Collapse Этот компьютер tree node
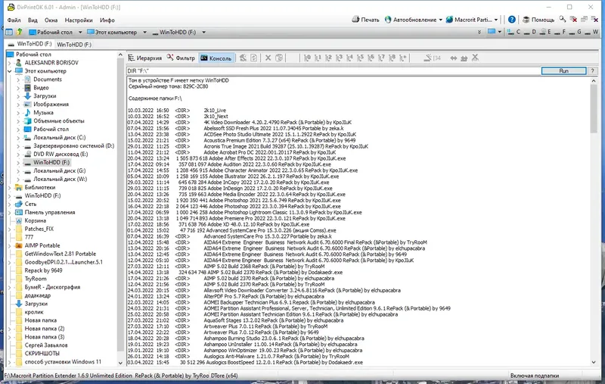 click(10, 71)
